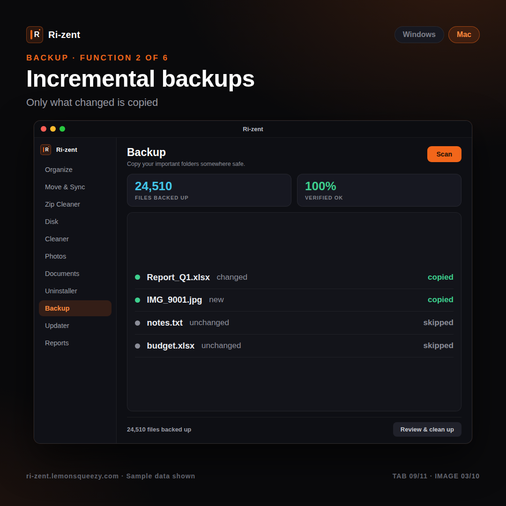
Task: Go to Reports in the sidebar
Action: pos(75,343)
